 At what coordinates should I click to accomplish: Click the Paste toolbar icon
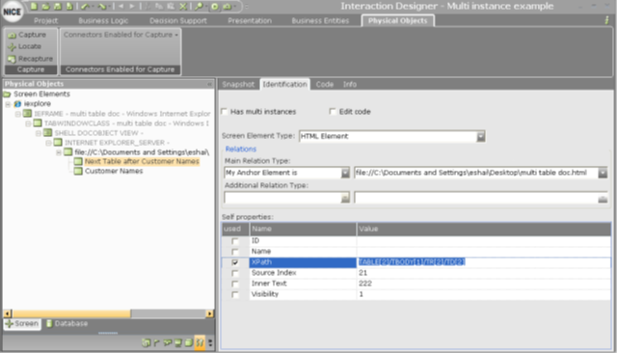[x=171, y=7]
